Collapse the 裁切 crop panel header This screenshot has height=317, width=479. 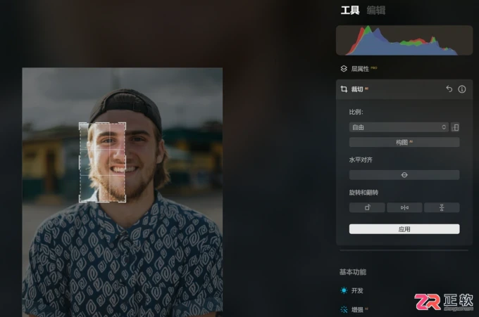pyautogui.click(x=404, y=89)
